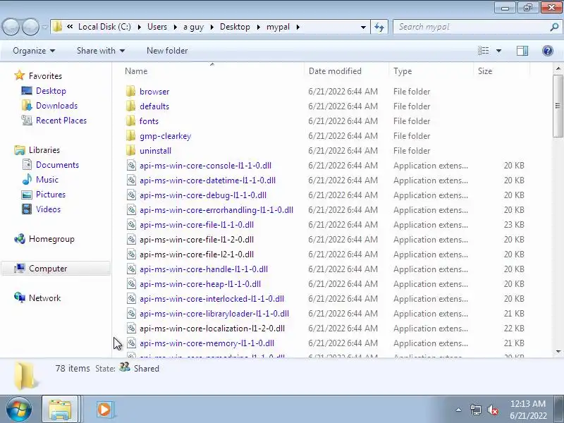Go to Desktop in address breadcrumb
This screenshot has height=423, width=564.
pos(235,27)
